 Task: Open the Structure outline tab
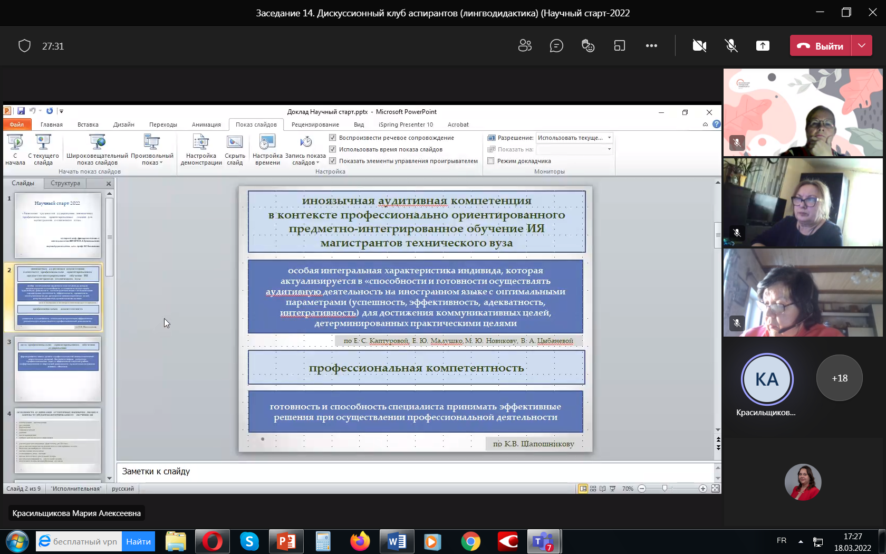coord(65,183)
